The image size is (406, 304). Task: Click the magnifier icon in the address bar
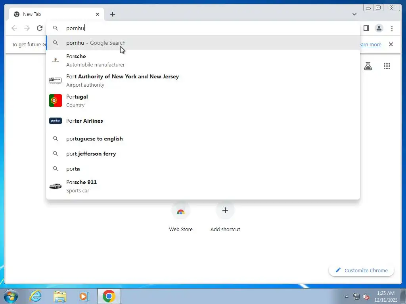[x=56, y=28]
